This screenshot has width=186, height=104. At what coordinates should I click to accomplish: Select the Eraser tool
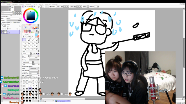point(28,43)
